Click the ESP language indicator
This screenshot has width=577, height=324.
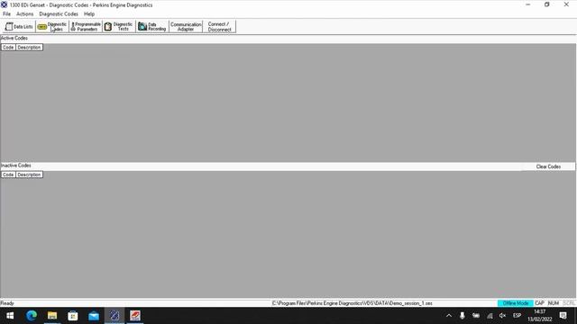click(517, 316)
